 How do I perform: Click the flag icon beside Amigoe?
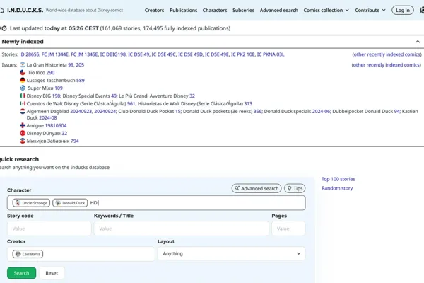(x=23, y=125)
